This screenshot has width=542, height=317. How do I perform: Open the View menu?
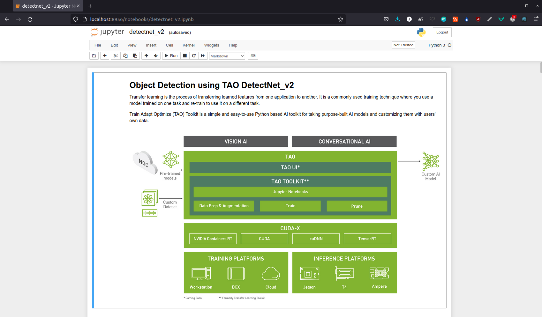point(132,45)
